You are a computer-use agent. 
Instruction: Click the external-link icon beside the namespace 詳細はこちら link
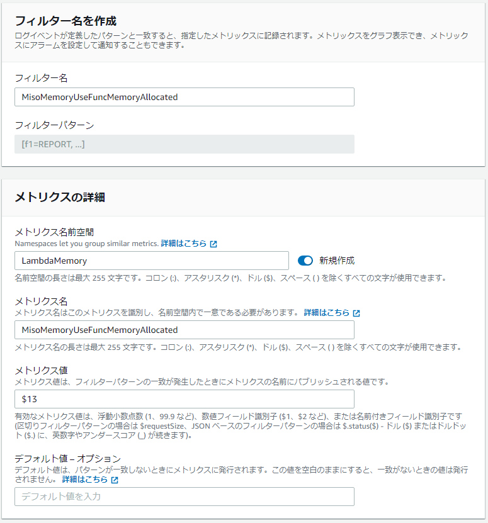pyautogui.click(x=213, y=244)
